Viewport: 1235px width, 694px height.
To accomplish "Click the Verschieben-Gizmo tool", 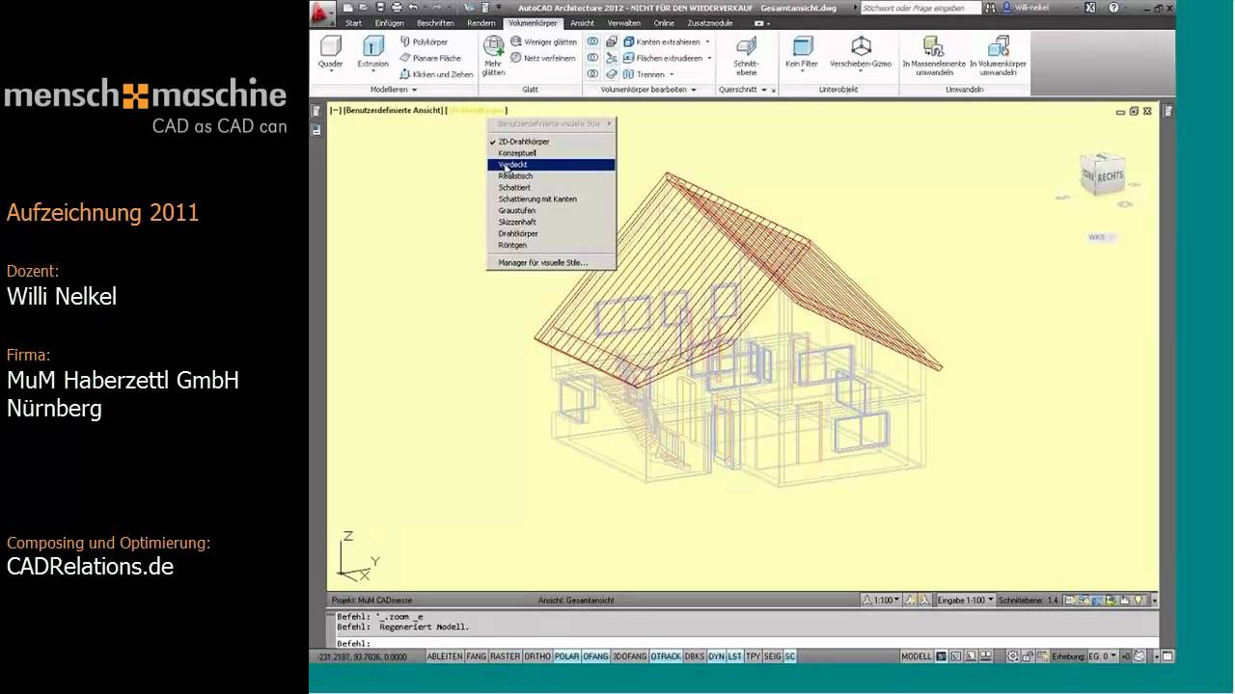I will click(x=861, y=53).
